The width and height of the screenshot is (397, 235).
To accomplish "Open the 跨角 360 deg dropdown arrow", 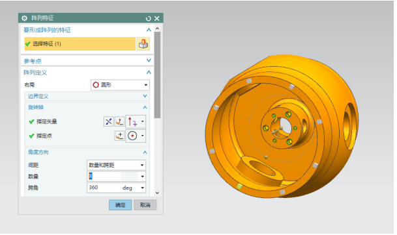I will [x=143, y=188].
